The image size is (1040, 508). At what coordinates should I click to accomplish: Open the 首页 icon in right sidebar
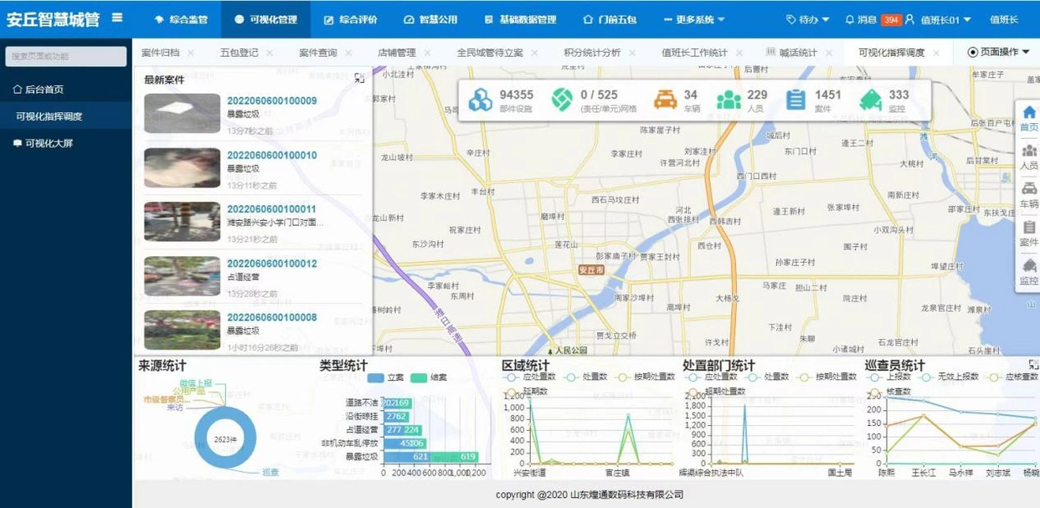point(1028,109)
